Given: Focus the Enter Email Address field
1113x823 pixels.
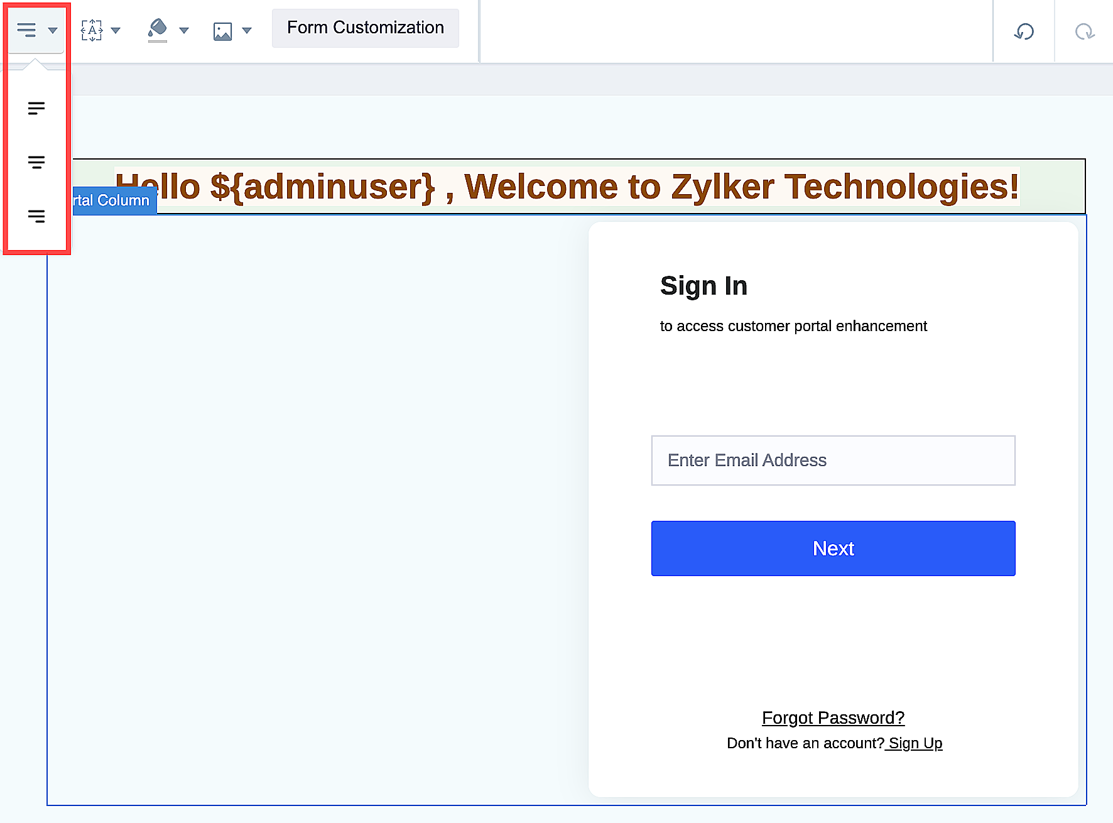Looking at the screenshot, I should 833,461.
